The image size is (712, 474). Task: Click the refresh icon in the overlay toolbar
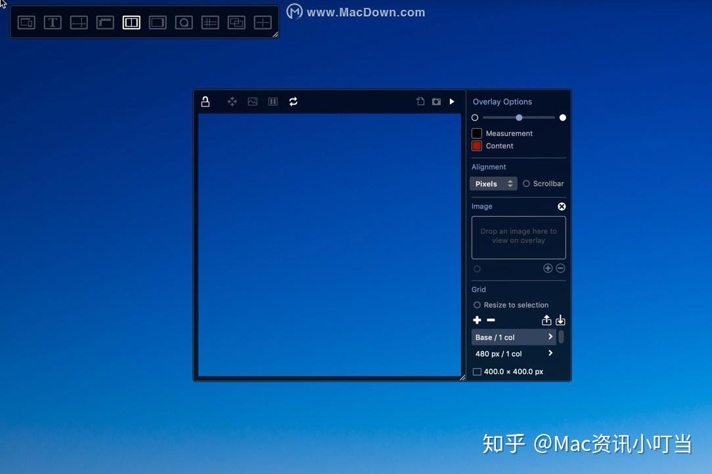pyautogui.click(x=294, y=102)
